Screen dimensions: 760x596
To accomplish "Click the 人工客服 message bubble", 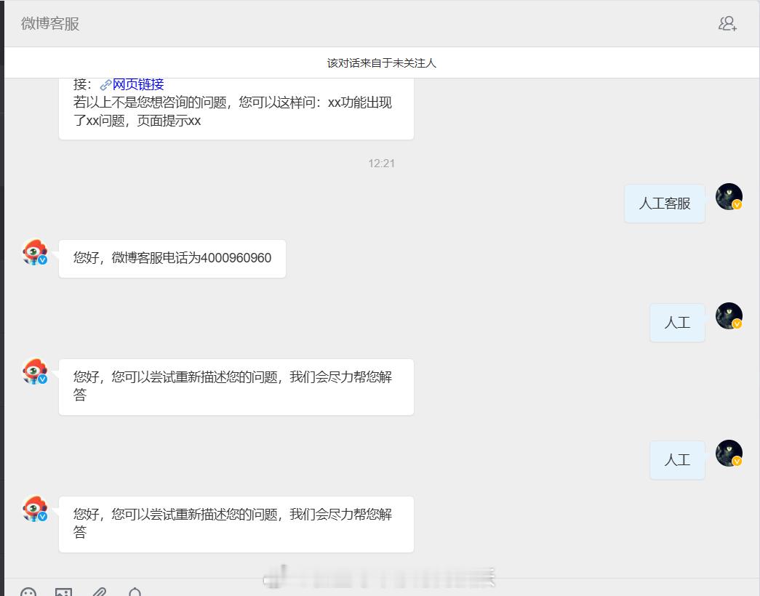I will click(665, 204).
